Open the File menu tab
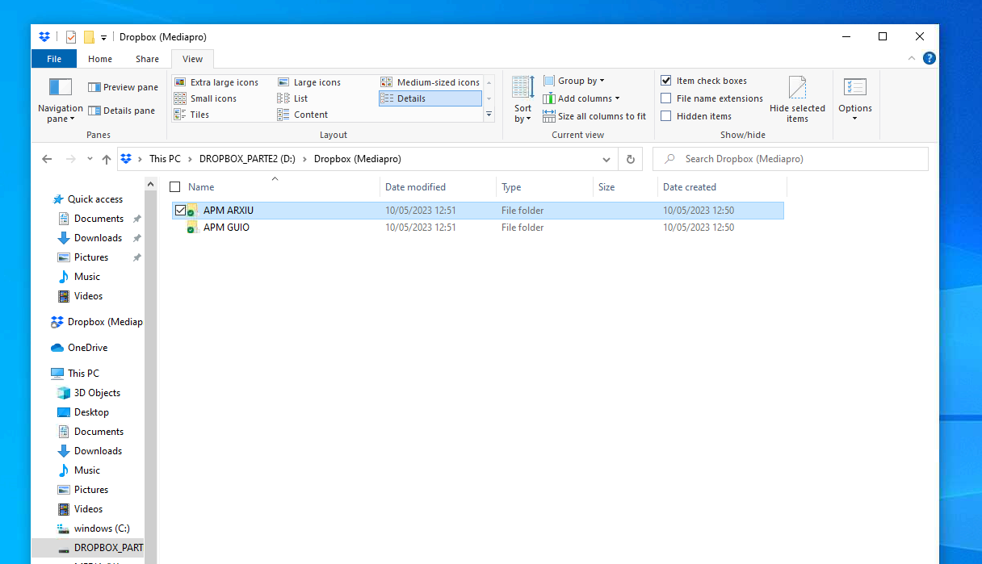The width and height of the screenshot is (982, 564). coord(54,59)
